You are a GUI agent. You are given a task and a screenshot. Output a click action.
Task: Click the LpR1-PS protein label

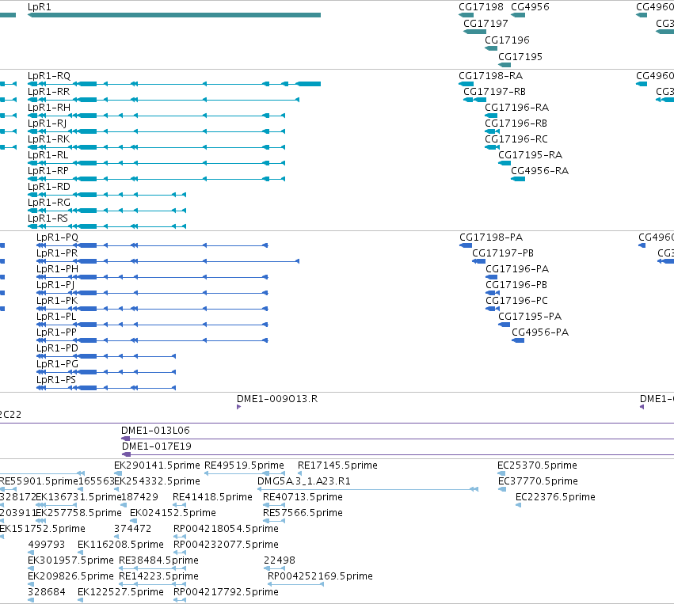click(x=56, y=380)
